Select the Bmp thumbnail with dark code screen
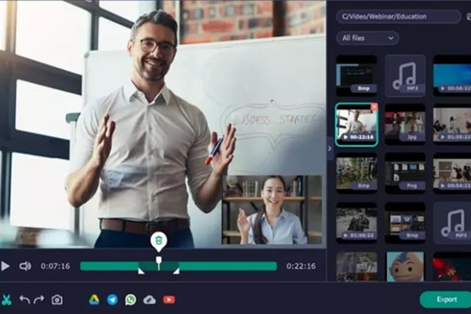The height and width of the screenshot is (314, 471). click(x=357, y=75)
